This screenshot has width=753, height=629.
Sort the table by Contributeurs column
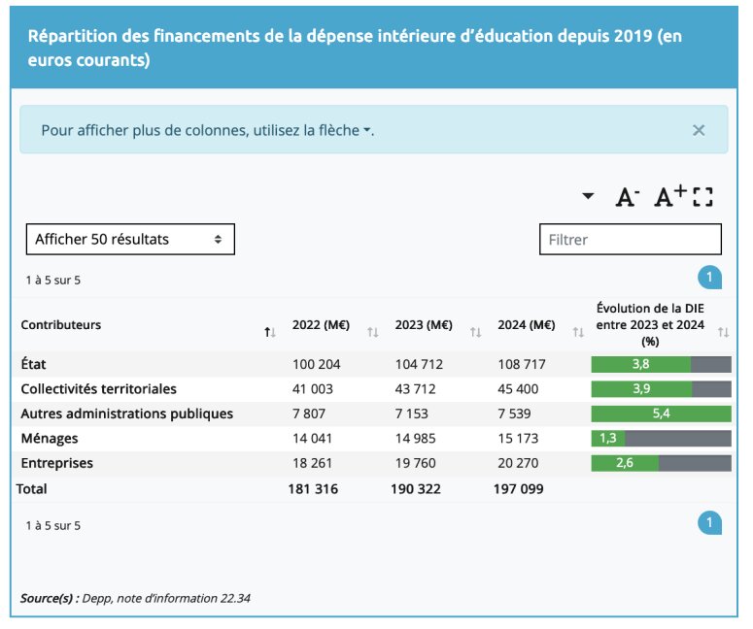point(270,332)
